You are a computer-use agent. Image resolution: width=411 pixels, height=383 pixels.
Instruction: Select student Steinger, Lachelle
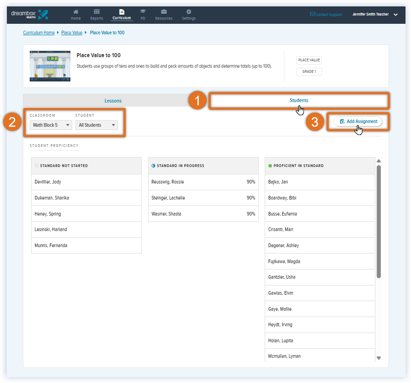pos(203,198)
